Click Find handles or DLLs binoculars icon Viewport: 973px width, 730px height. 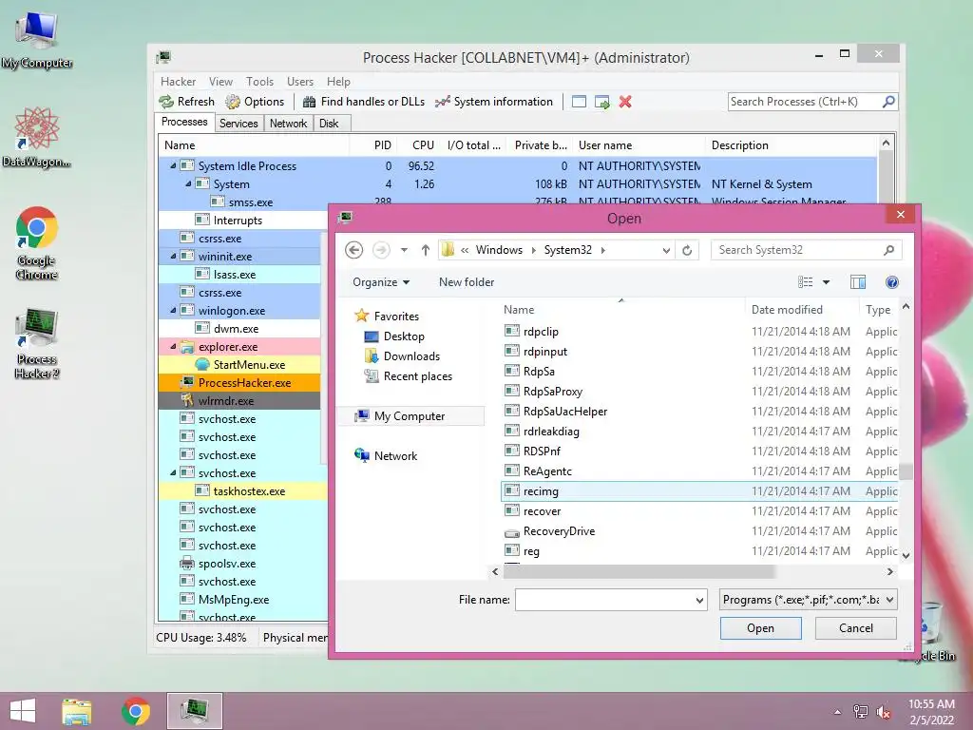pyautogui.click(x=309, y=102)
